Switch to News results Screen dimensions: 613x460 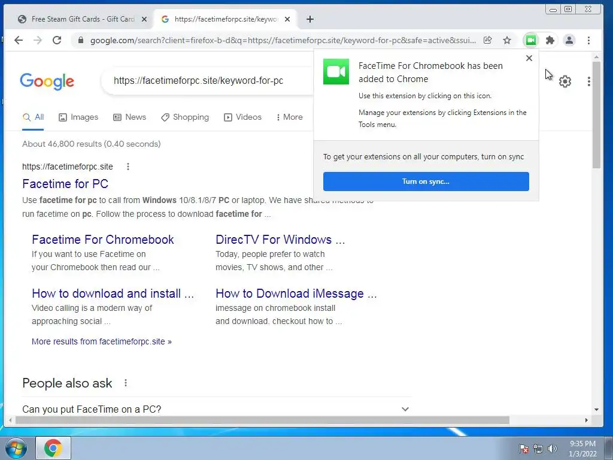[x=129, y=117]
